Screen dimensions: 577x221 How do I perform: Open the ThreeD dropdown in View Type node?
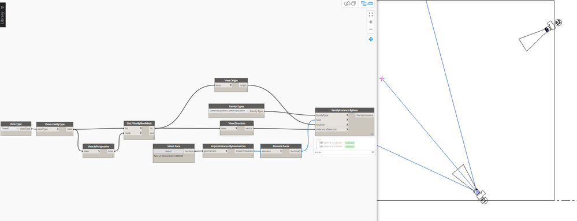coord(10,129)
